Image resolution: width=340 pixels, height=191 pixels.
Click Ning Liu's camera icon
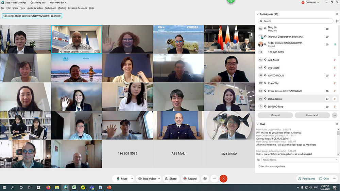point(327,29)
